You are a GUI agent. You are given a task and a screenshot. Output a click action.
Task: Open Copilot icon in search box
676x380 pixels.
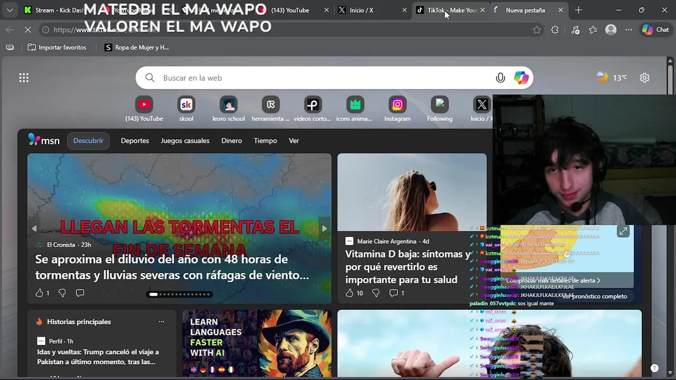tap(521, 78)
